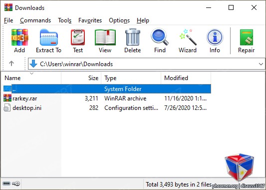
Task: Click Total 3,493 bytes status text
Action: click(179, 185)
